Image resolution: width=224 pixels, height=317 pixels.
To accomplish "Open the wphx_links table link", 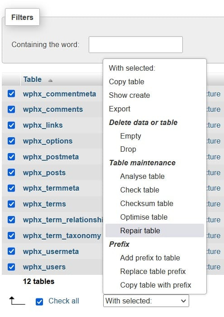I will pyautogui.click(x=43, y=125).
